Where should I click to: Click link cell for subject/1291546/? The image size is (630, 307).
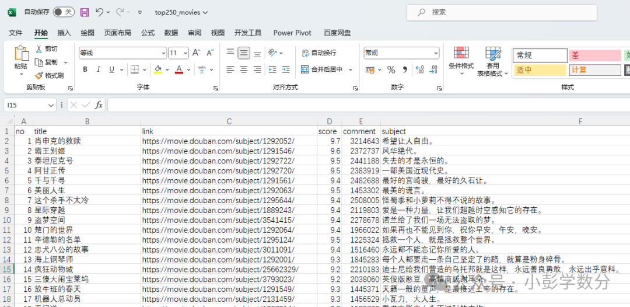pyautogui.click(x=229, y=151)
